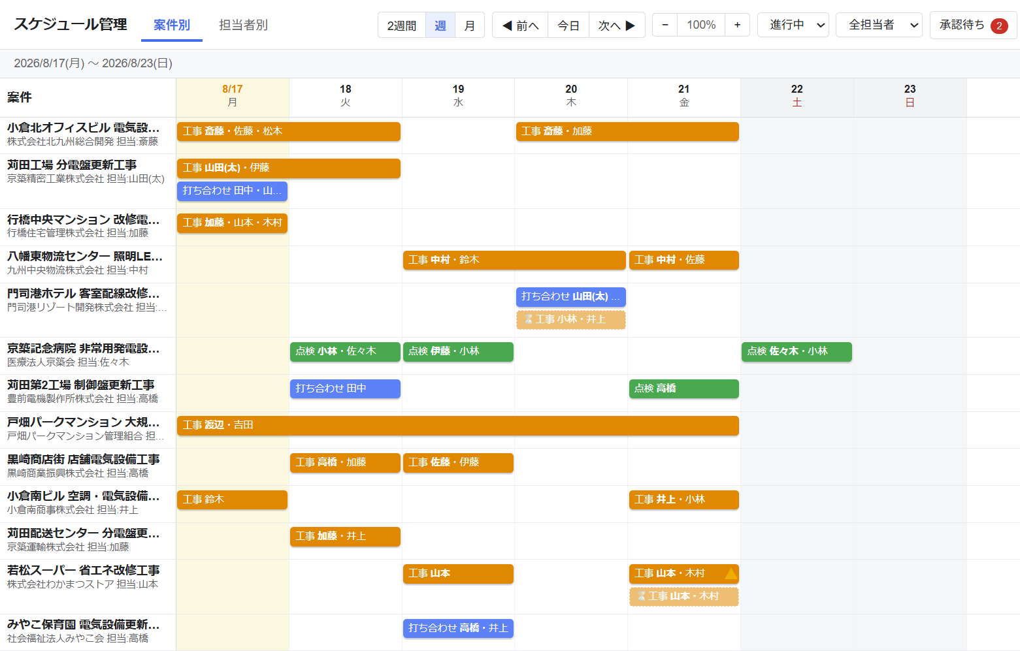Click the 8/17 月 date header
The width and height of the screenshot is (1020, 651).
point(233,96)
